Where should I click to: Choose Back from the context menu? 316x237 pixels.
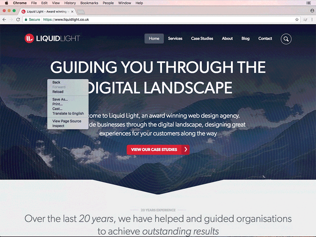click(68, 82)
